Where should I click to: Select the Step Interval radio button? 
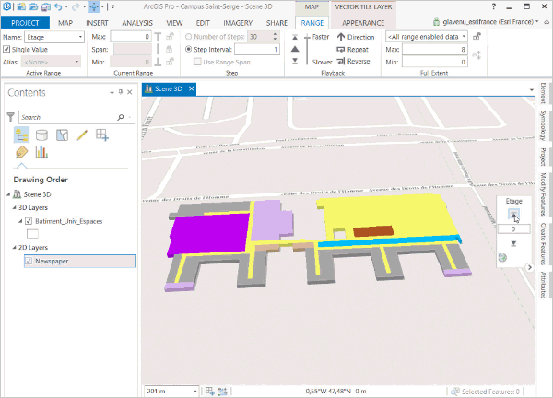coord(188,50)
